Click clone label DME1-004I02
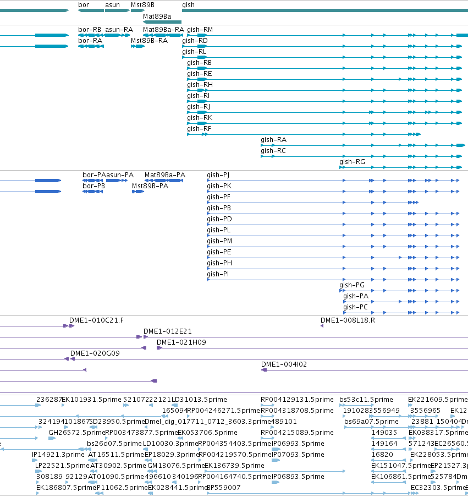This screenshot has height=496, width=468. tap(284, 365)
